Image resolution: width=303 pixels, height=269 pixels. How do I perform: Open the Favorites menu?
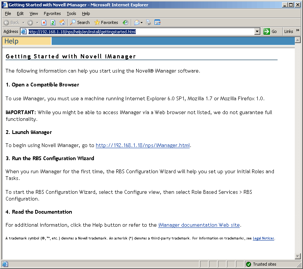point(52,13)
